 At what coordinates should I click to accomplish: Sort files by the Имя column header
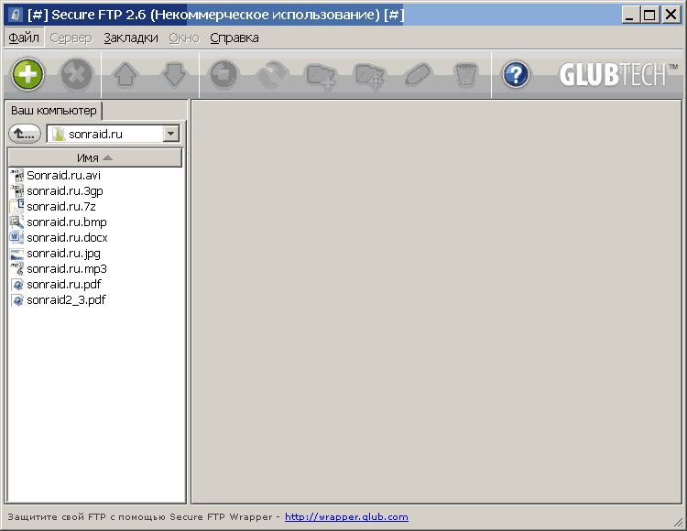click(95, 157)
